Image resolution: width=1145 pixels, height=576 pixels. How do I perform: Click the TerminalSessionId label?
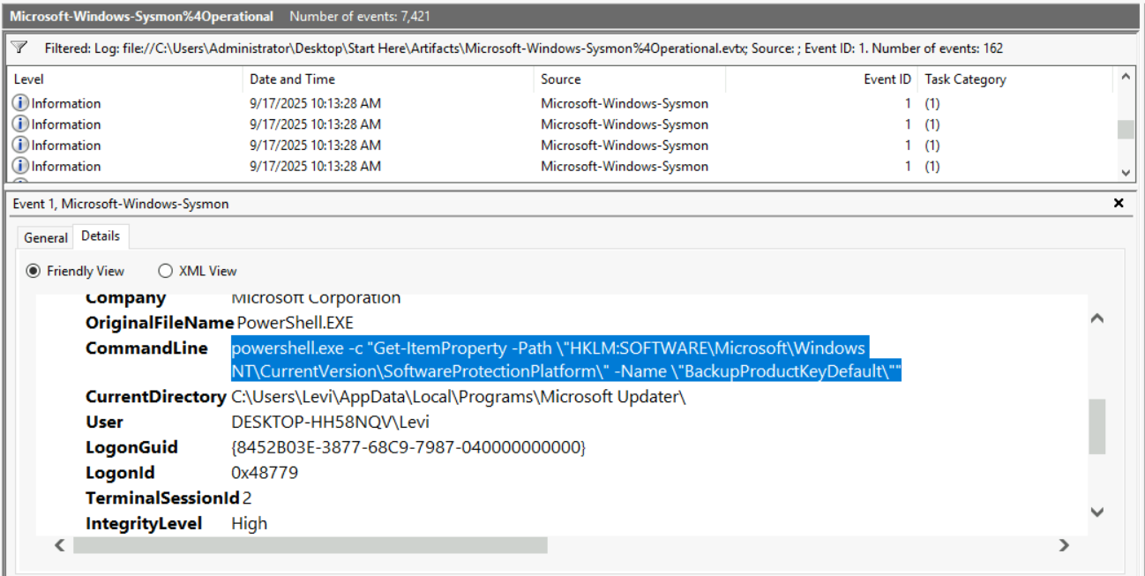[162, 498]
